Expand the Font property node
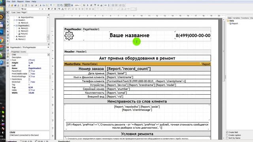Screen dimensions: 253x142 (x=11, y=60)
